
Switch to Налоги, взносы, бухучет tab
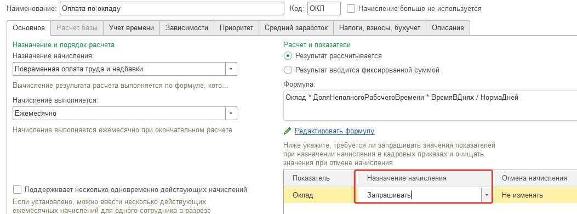[x=379, y=28]
